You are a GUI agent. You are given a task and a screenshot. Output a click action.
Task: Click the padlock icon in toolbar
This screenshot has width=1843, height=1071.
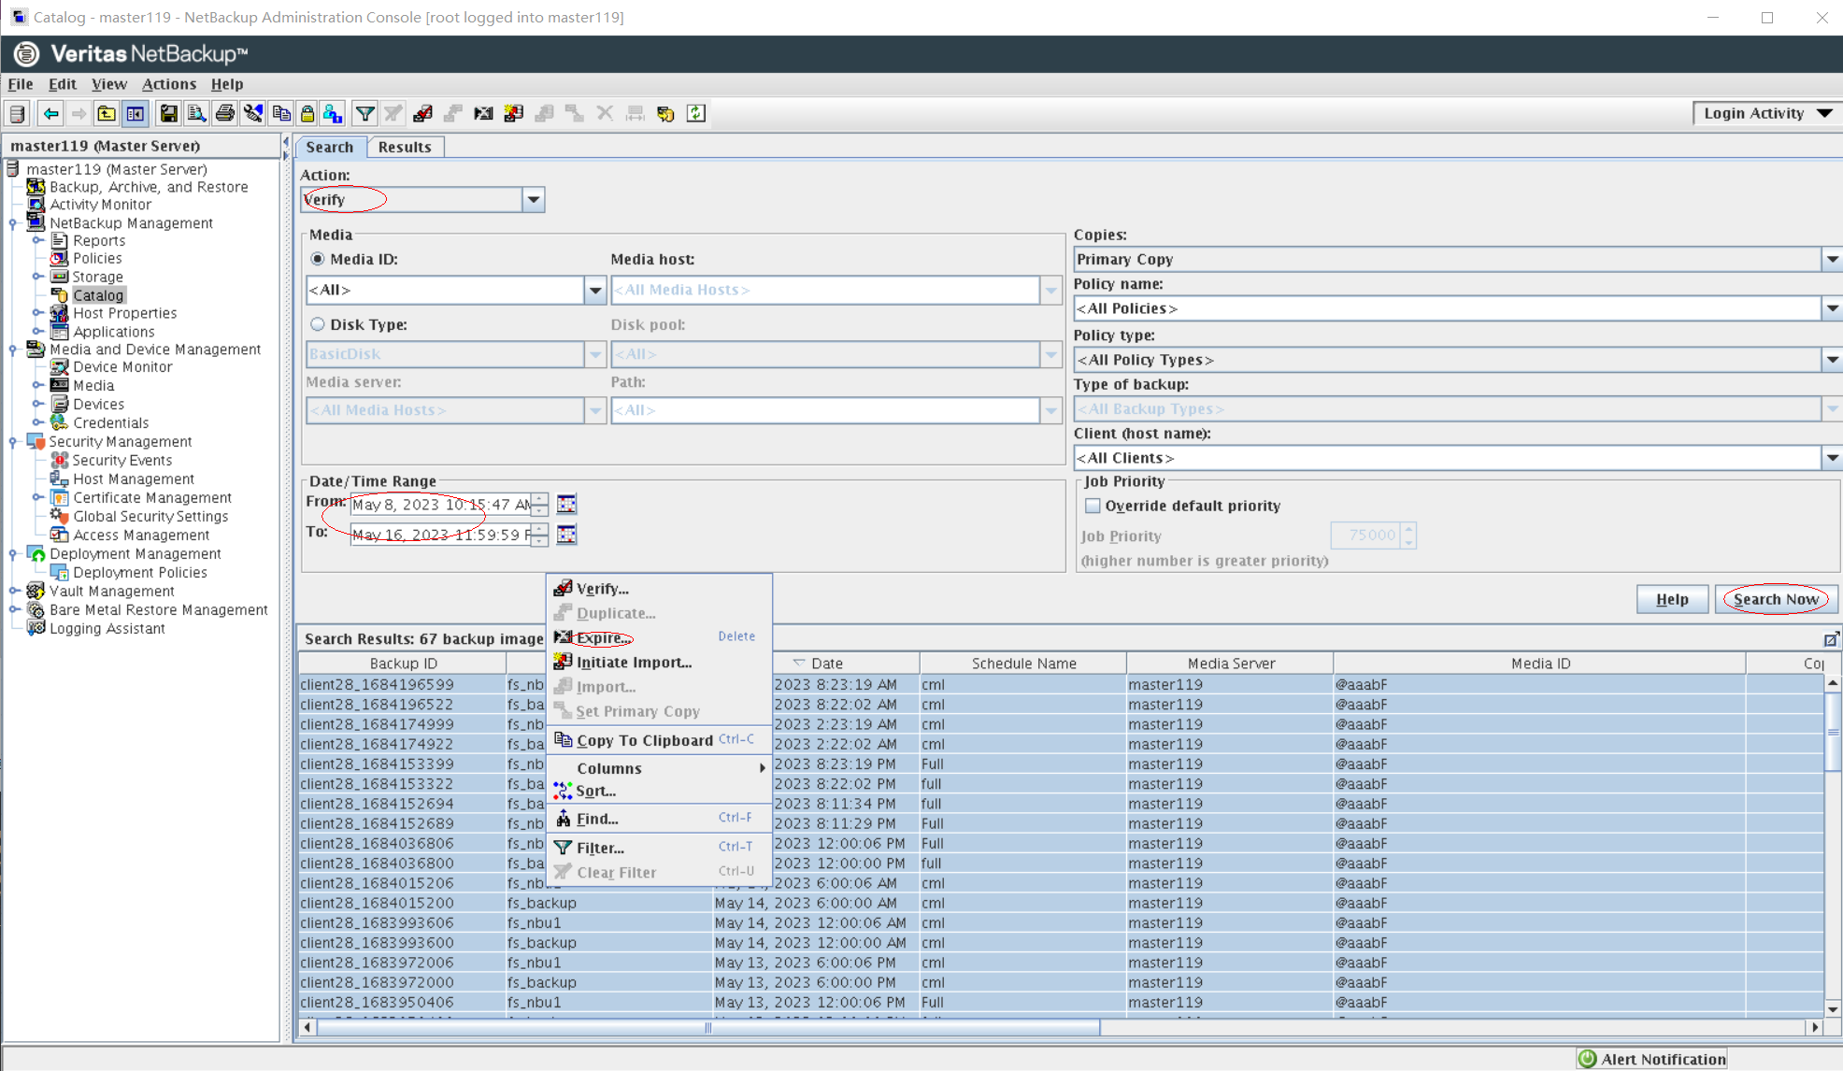tap(307, 113)
